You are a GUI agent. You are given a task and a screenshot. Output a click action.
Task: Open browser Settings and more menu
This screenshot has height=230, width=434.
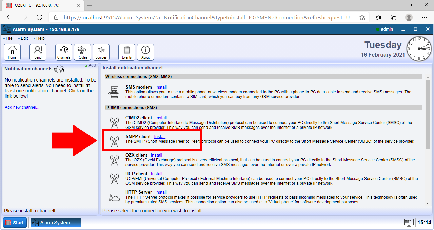425,17
